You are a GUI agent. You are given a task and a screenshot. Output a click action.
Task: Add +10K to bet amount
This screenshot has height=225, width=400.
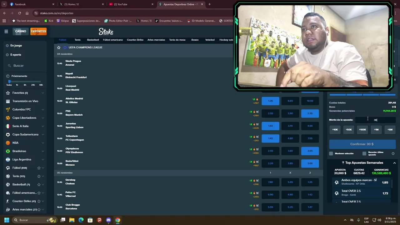click(x=335, y=129)
